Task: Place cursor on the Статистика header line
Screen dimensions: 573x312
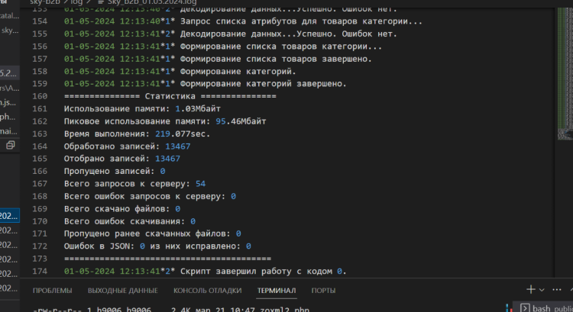Action: pyautogui.click(x=170, y=97)
